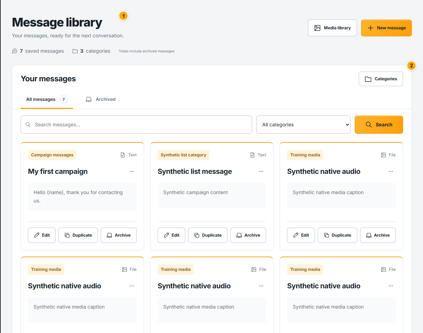
Task: Open the three-dot menu for My first campaign
Action: point(132,171)
